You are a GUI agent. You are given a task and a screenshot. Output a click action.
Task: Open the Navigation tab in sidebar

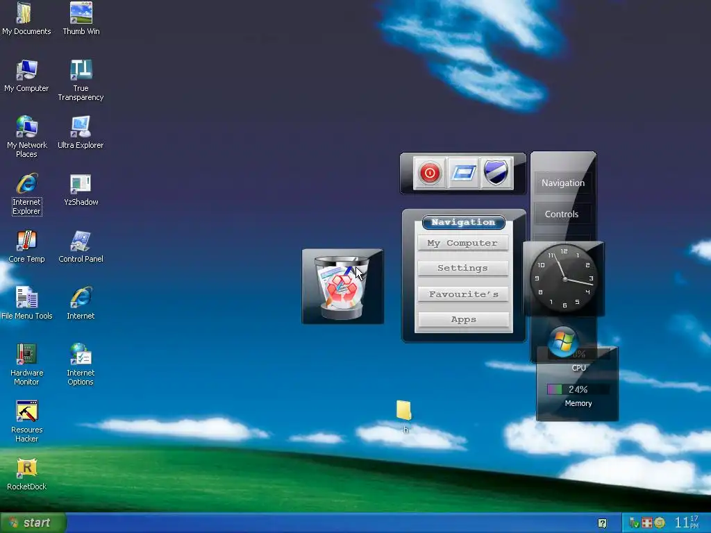562,183
